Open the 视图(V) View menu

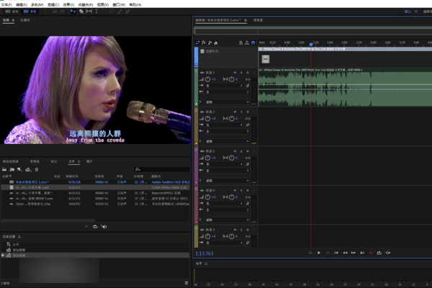[x=103, y=5]
